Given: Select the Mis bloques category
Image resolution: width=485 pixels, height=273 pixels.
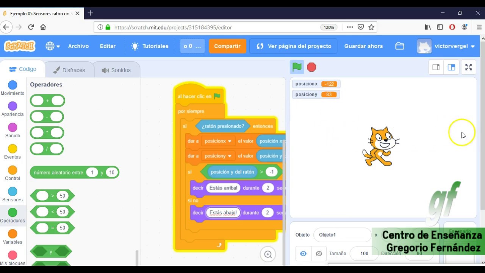Looking at the screenshot, I should pos(13,258).
